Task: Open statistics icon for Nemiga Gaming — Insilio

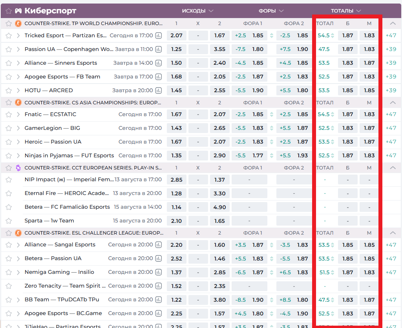Action: click(x=159, y=272)
